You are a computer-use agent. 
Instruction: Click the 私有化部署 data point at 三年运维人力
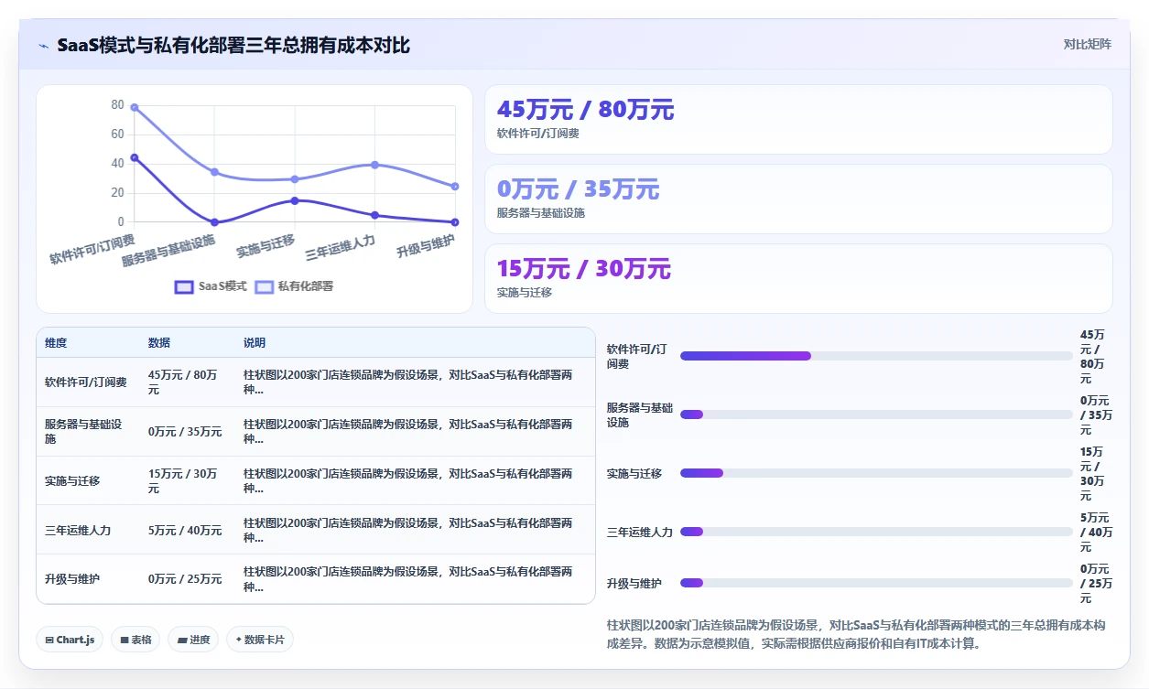click(x=374, y=165)
